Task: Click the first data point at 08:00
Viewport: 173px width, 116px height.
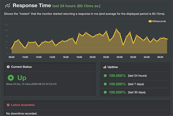Action: tap(12, 49)
